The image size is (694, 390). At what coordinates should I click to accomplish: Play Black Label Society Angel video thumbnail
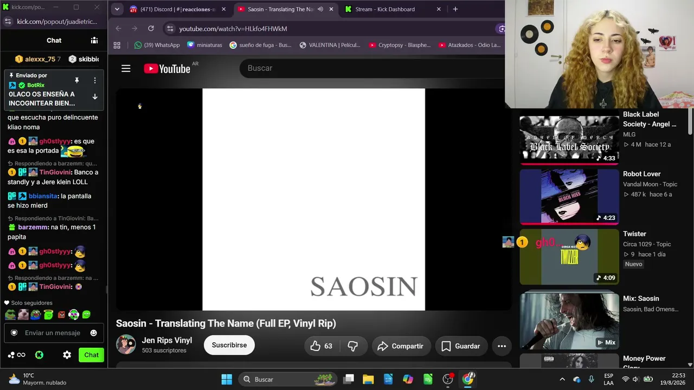[x=569, y=140]
